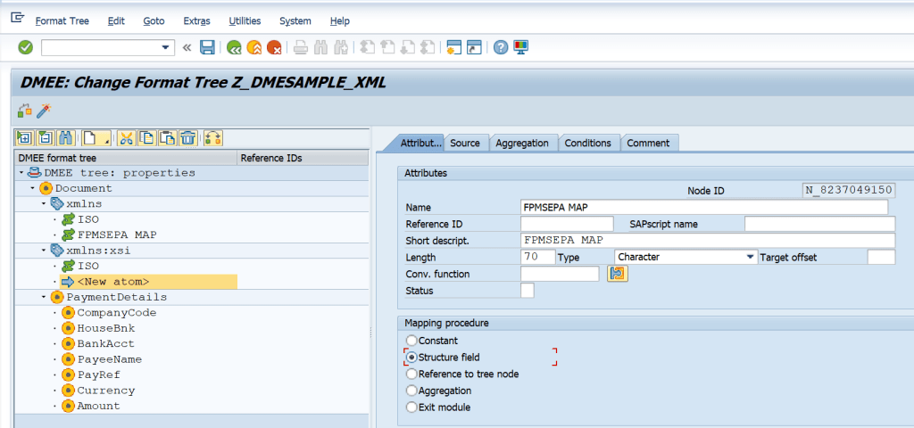Open the Edit menu
The height and width of the screenshot is (428, 914).
[117, 21]
